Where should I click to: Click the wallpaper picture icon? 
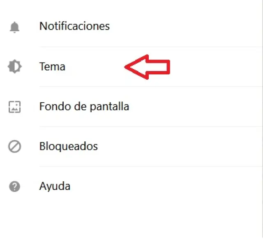pyautogui.click(x=15, y=107)
